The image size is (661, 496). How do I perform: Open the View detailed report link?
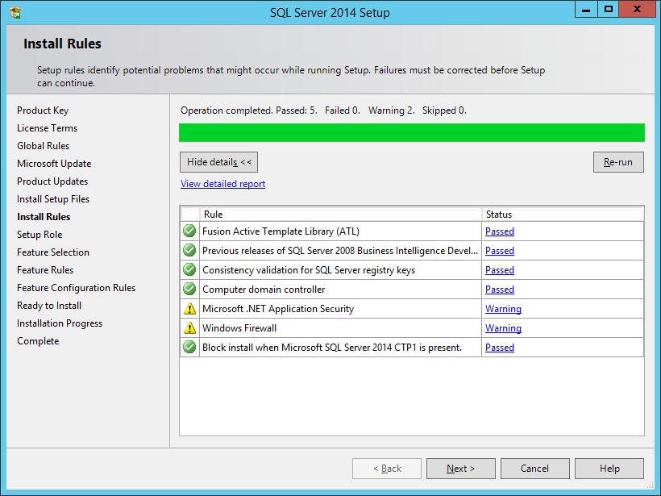(222, 184)
